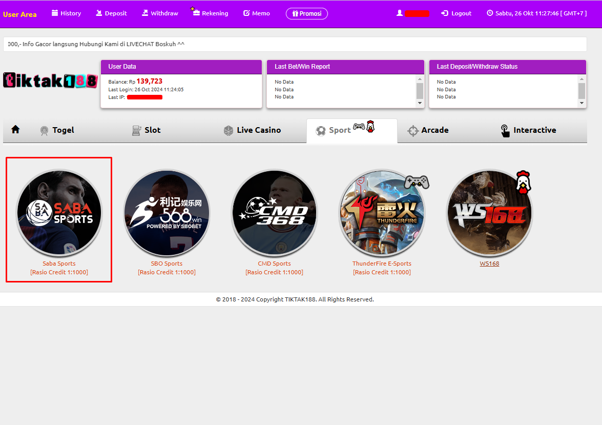The height and width of the screenshot is (425, 602).
Task: Switch to the Interactive tab
Action: point(528,130)
